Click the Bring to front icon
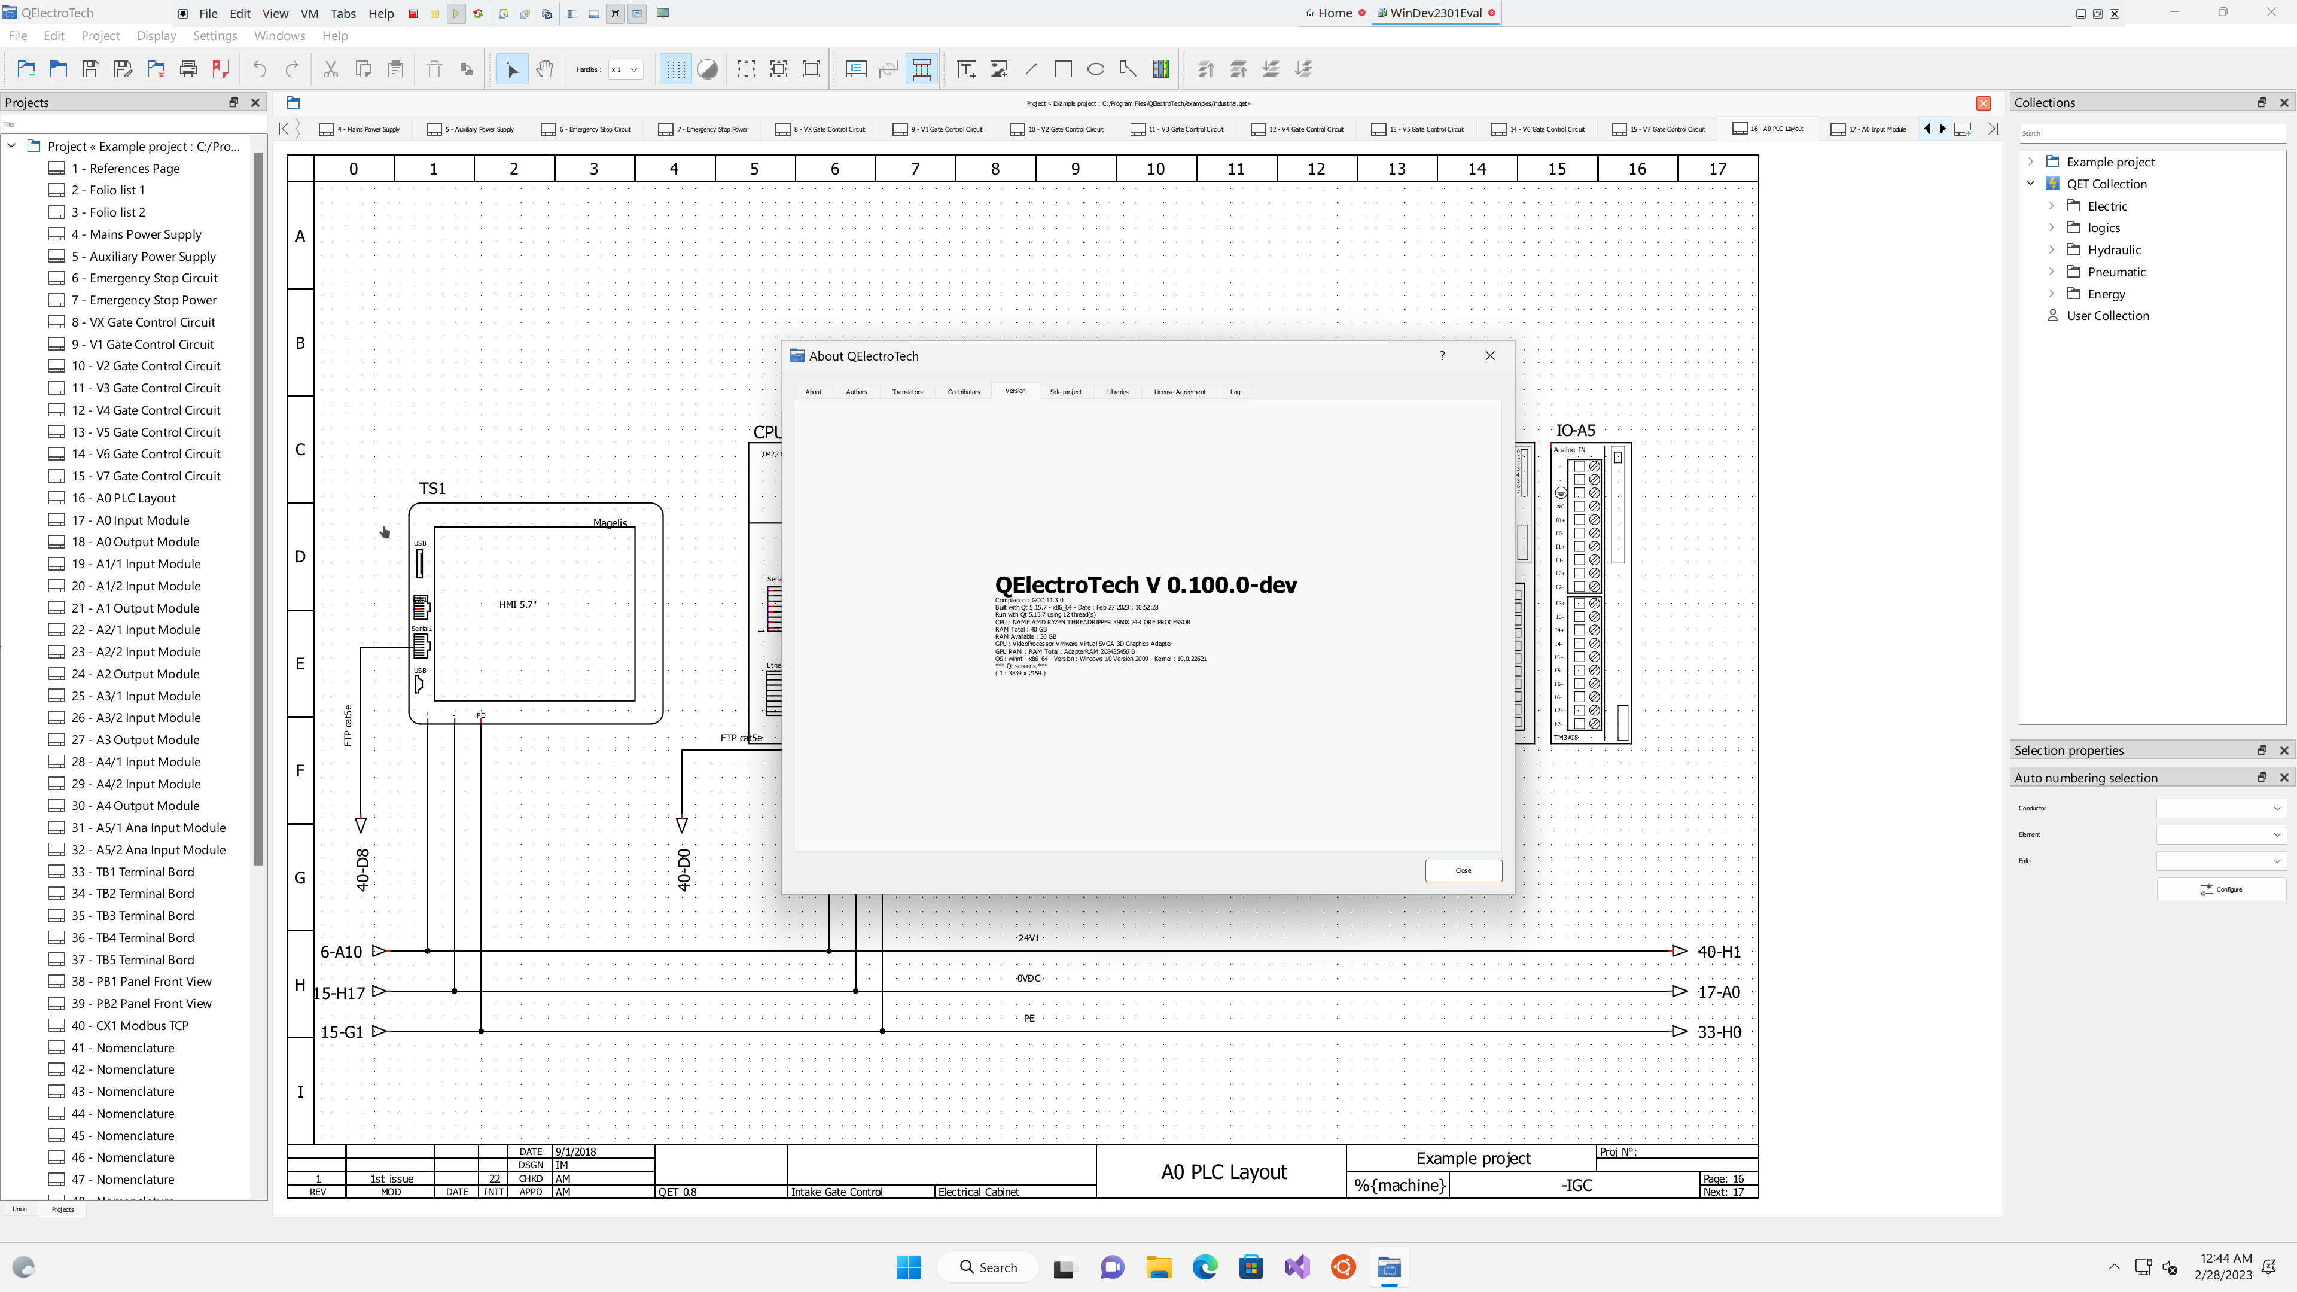Viewport: 2297px width, 1292px height. pos(1205,69)
